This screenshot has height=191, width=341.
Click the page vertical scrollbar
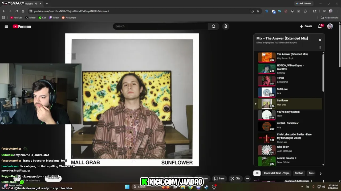click(x=340, y=46)
